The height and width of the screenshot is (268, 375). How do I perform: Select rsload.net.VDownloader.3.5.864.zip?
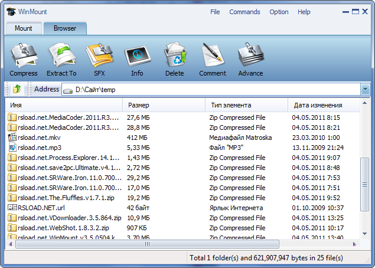(x=70, y=218)
